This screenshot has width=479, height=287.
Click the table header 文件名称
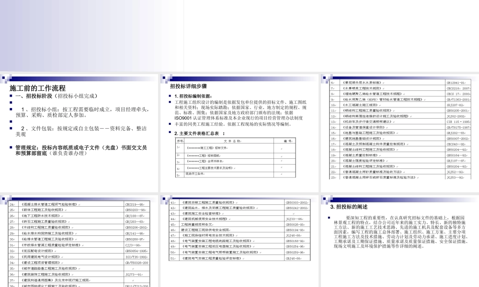point(232,141)
